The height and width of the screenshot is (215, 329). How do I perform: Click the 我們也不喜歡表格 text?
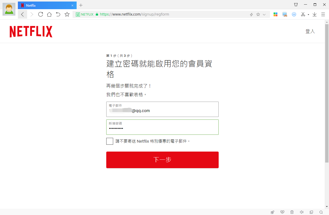point(127,95)
